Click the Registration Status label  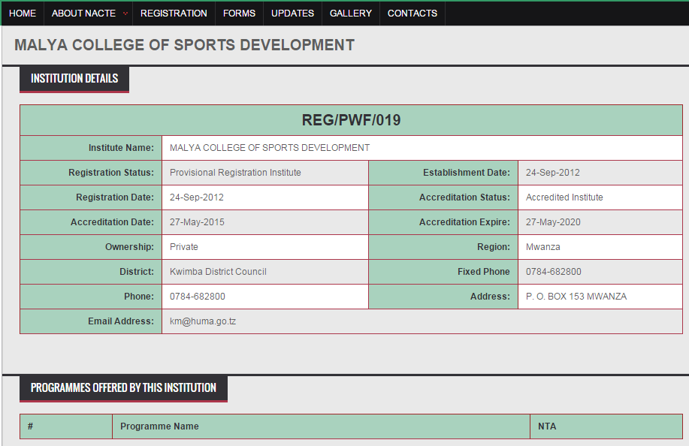[110, 173]
